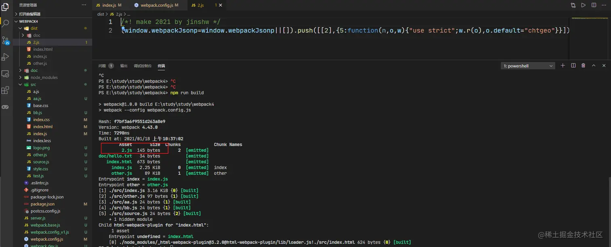Create a new terminal with plus icon
Image resolution: width=611 pixels, height=247 pixels.
coord(563,66)
